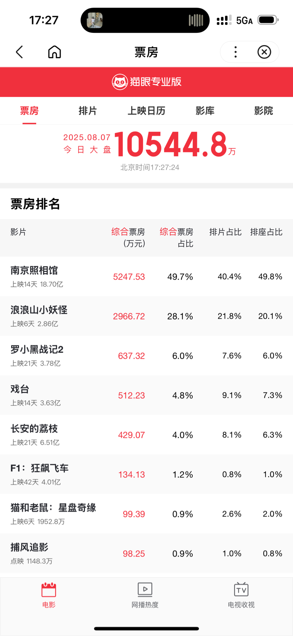This screenshot has height=636, width=293.
Task: Select the 2025.08.07 date label
Action: 87,138
